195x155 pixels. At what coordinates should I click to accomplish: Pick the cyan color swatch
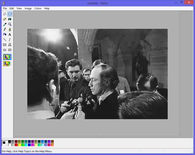[26, 145]
